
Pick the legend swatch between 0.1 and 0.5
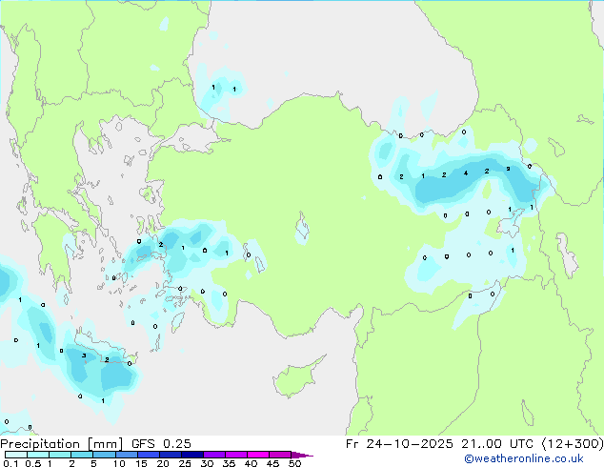click(15, 455)
